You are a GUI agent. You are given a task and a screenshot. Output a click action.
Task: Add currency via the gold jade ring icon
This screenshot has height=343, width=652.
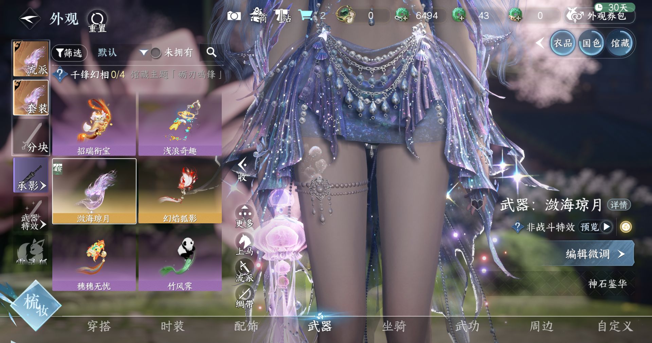point(345,15)
